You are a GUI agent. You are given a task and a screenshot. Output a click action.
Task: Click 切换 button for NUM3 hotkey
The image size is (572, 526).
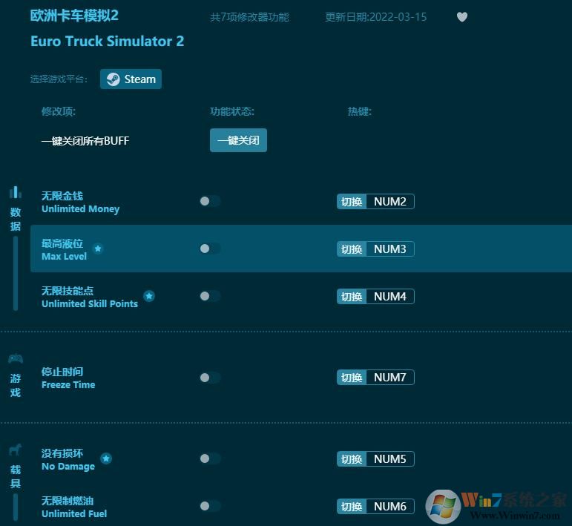click(352, 249)
